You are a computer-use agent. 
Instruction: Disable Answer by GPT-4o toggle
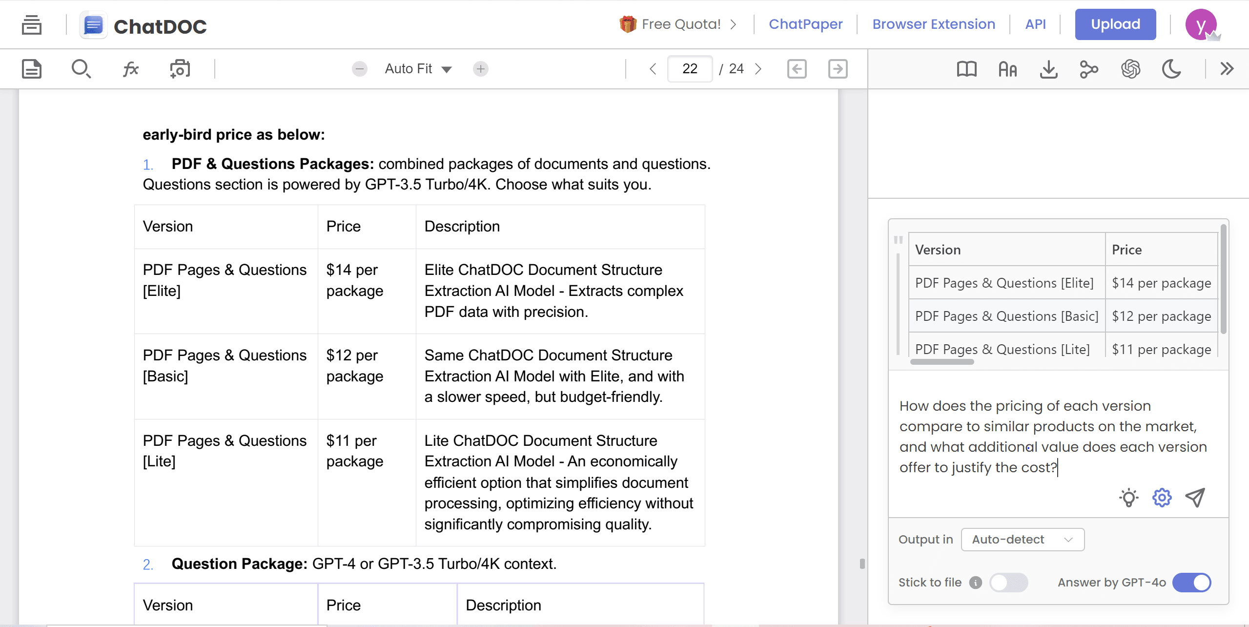coord(1191,582)
